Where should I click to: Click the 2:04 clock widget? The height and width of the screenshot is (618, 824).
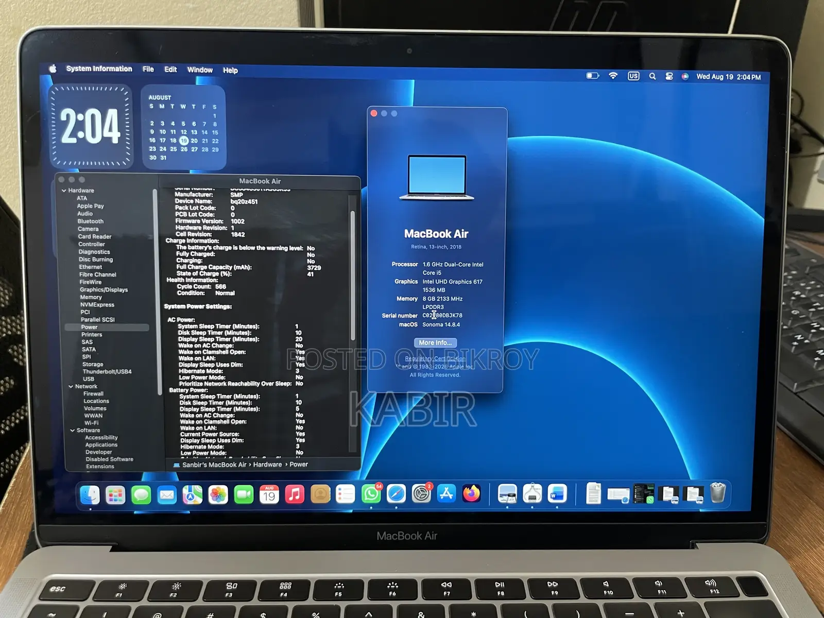pos(91,126)
